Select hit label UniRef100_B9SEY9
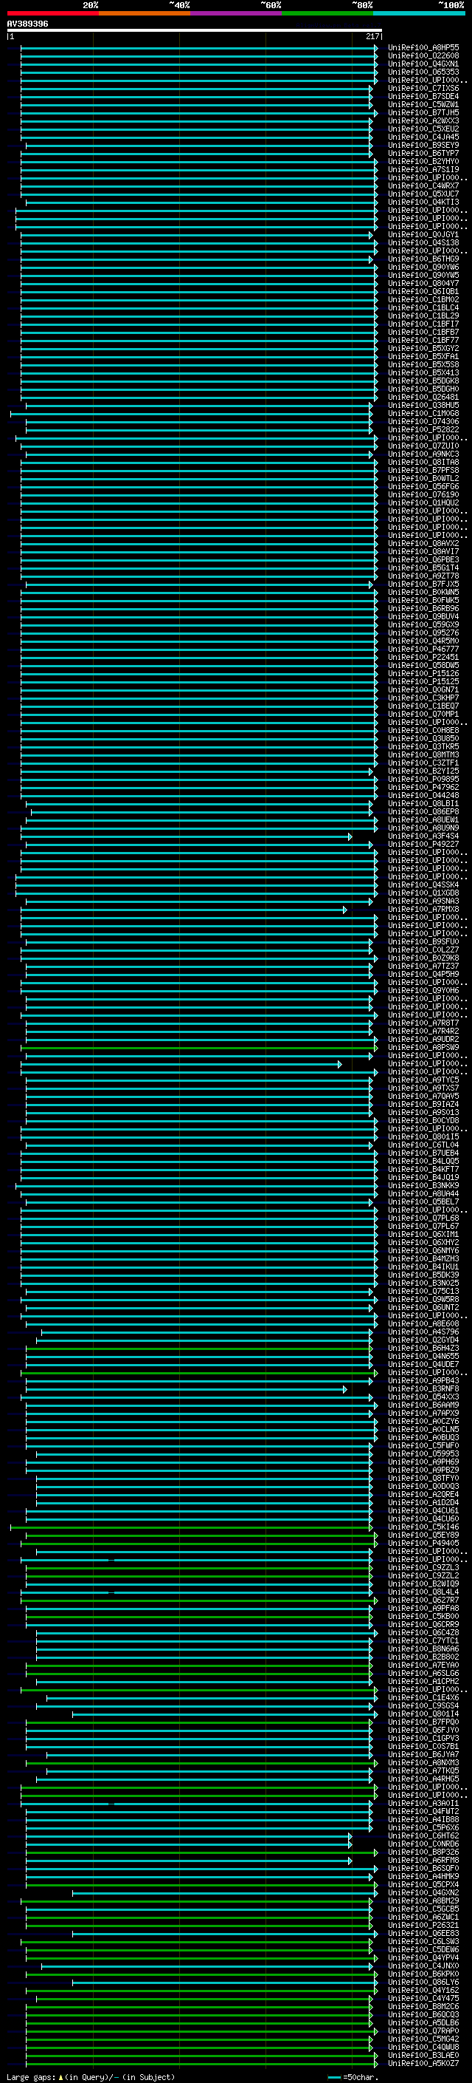The height and width of the screenshot is (2083, 472). click(x=423, y=146)
